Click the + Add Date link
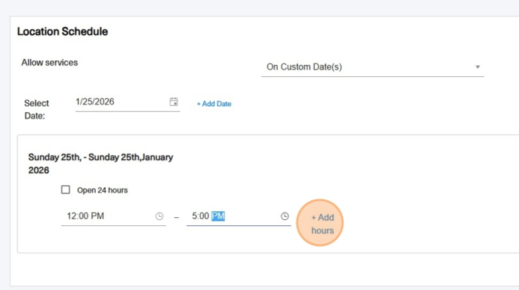Screen dimensions: 519x290 [x=214, y=104]
